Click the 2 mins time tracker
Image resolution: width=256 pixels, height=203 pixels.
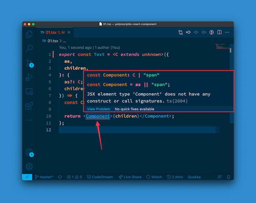(175, 177)
